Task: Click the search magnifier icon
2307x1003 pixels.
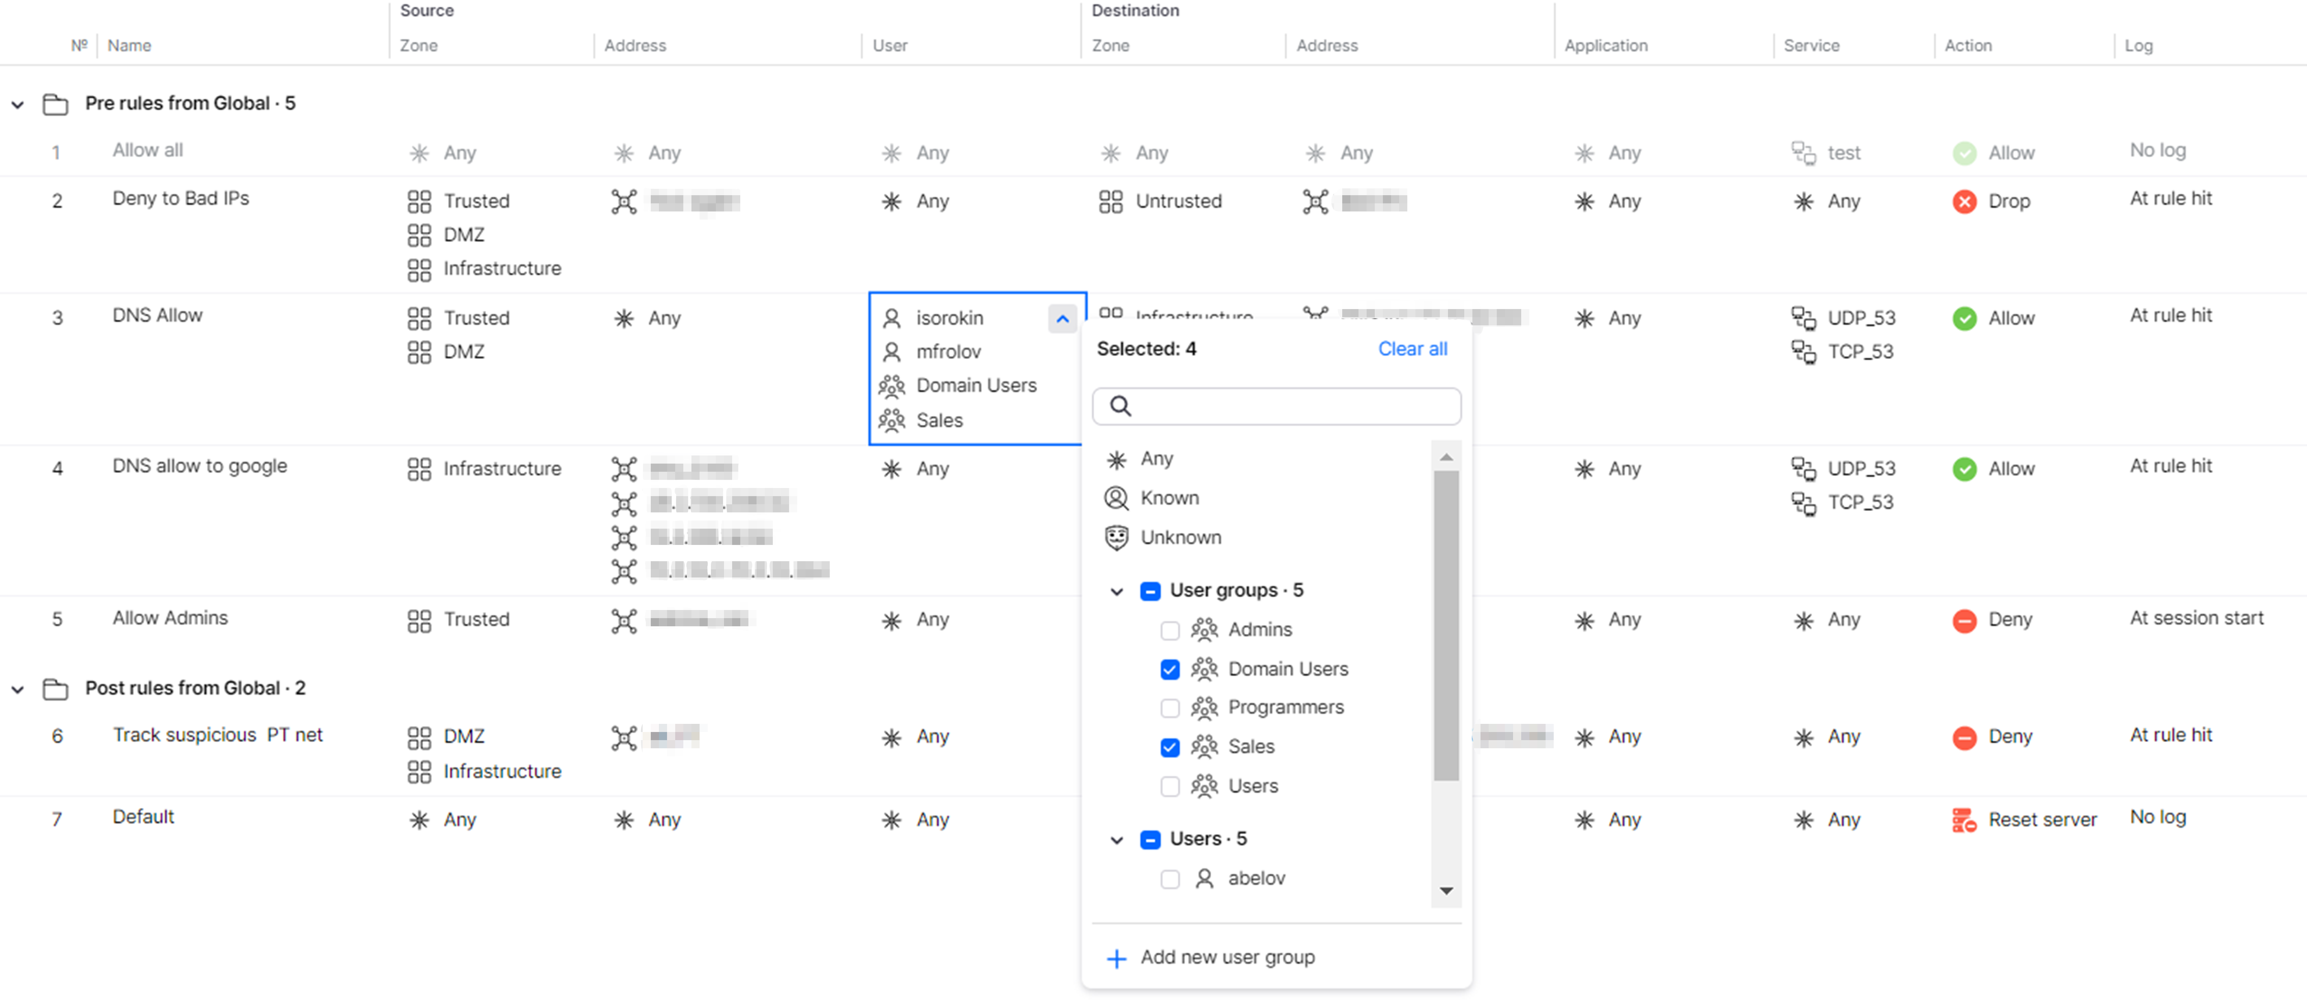Action: pyautogui.click(x=1120, y=407)
